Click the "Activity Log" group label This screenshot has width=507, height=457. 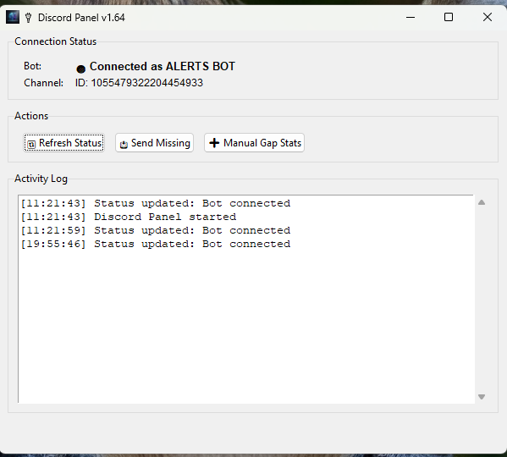41,179
